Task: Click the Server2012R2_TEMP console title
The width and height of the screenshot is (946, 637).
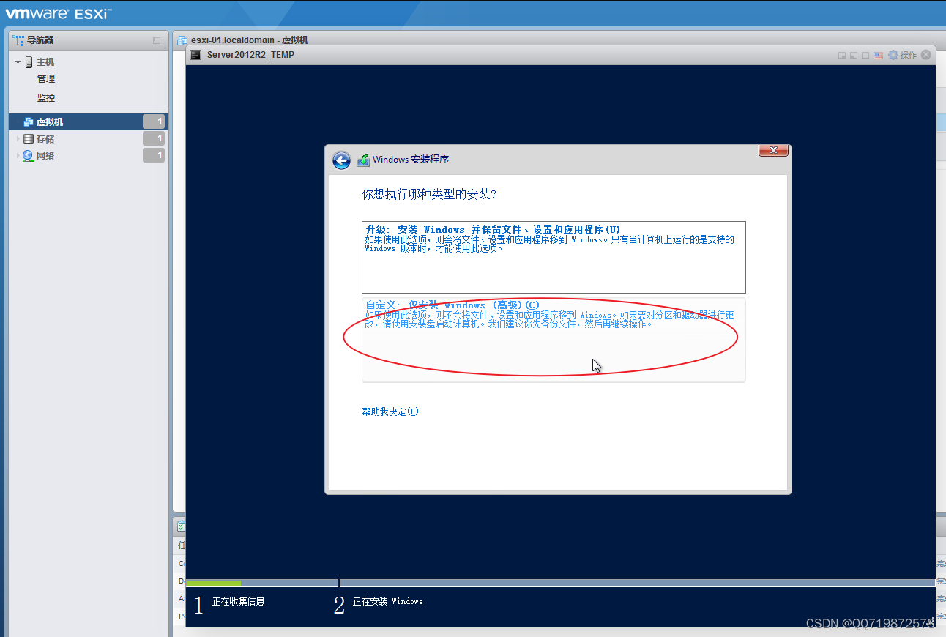Action: (250, 55)
